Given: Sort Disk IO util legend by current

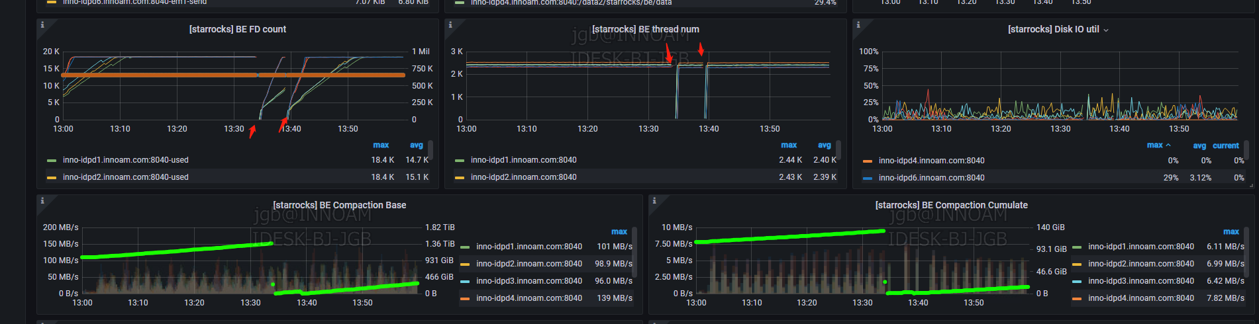Looking at the screenshot, I should click(x=1226, y=145).
